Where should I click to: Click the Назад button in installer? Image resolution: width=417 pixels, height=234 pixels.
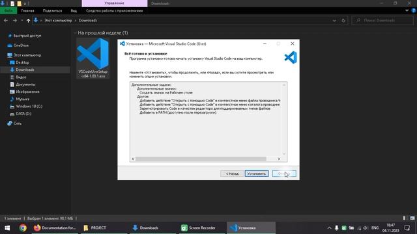coord(232,174)
